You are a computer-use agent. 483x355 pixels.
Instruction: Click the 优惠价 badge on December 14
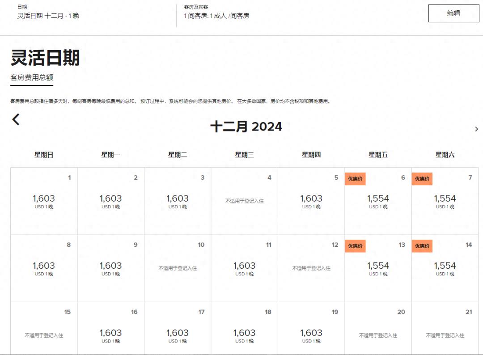point(422,246)
